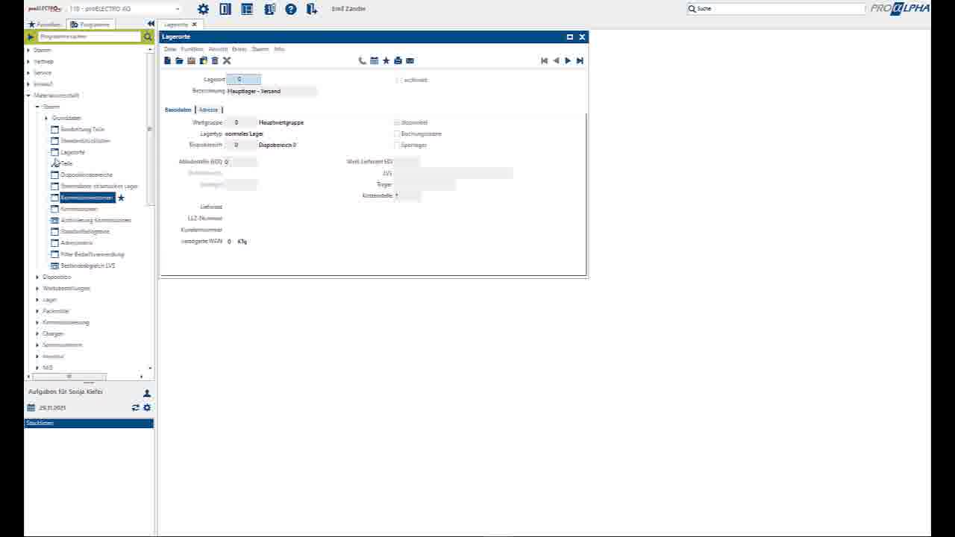Switch to the Adresse tab
955x537 pixels.
(x=208, y=110)
